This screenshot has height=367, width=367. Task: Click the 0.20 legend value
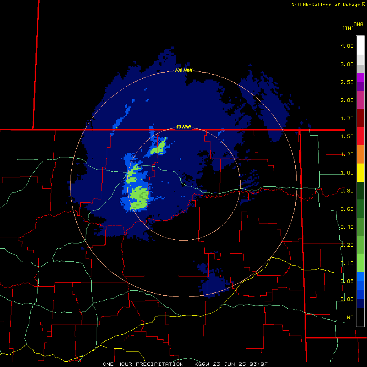click(347, 245)
